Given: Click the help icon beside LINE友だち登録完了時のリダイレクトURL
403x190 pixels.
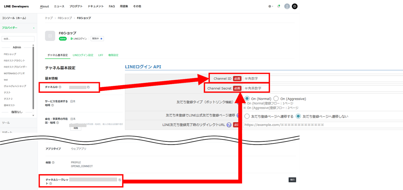Looking at the screenshot, I should tap(229, 125).
